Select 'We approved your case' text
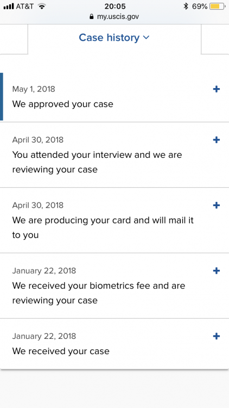This screenshot has width=229, height=408. tap(62, 104)
